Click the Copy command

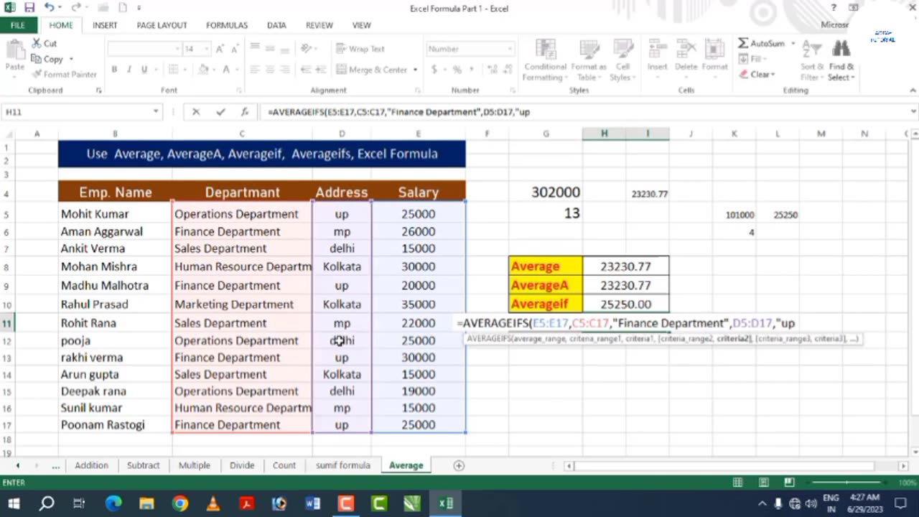[x=48, y=59]
